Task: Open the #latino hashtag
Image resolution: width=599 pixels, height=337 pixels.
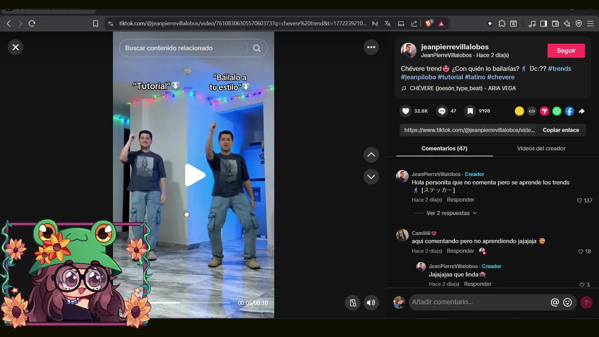Action: point(475,77)
